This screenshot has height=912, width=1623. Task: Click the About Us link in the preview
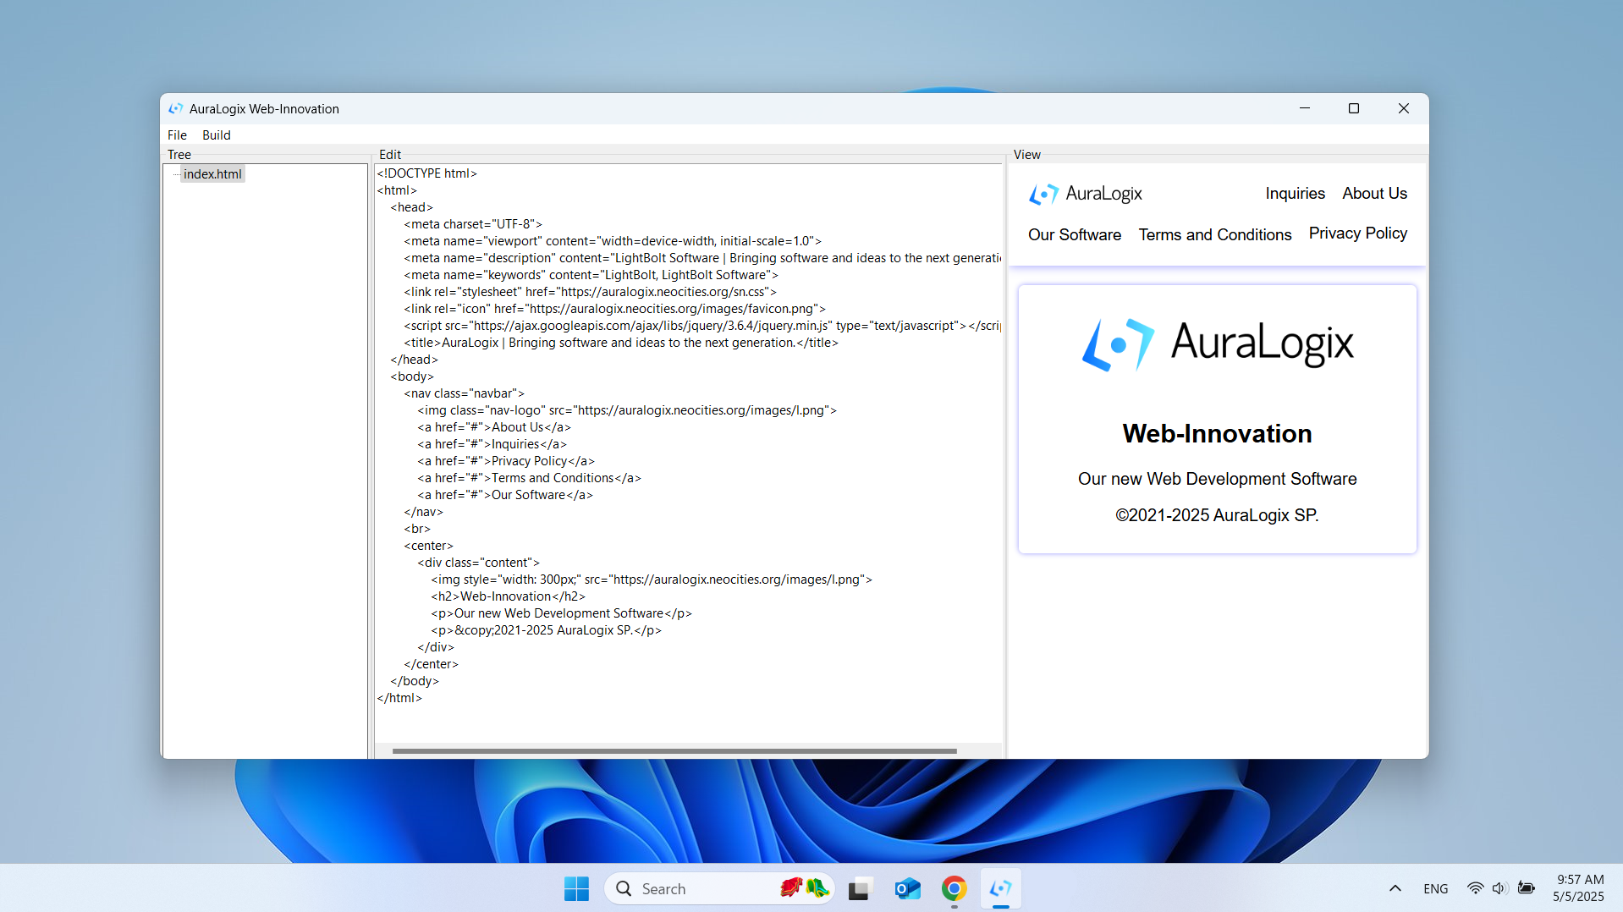pyautogui.click(x=1374, y=194)
